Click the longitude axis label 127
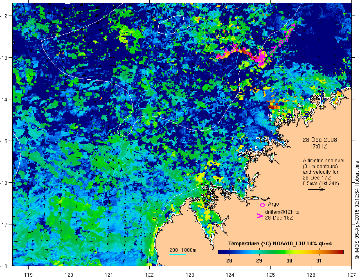The image size is (360, 278). point(351,275)
